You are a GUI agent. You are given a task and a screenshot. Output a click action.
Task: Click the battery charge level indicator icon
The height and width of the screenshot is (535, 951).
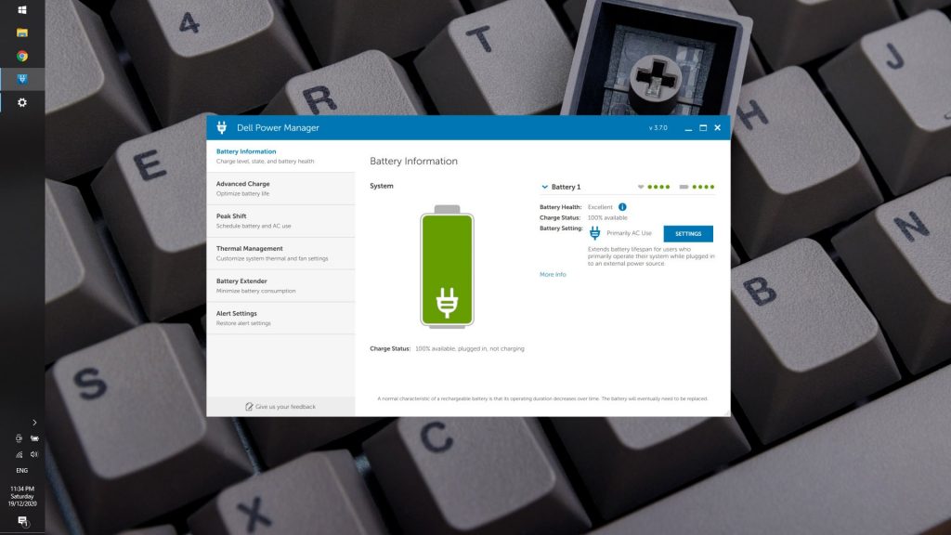pos(684,187)
